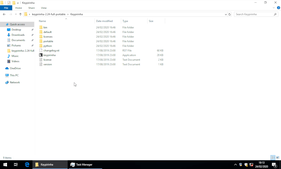The width and height of the screenshot is (281, 169).
Task: Open Task View on the taskbar
Action: [16, 165]
